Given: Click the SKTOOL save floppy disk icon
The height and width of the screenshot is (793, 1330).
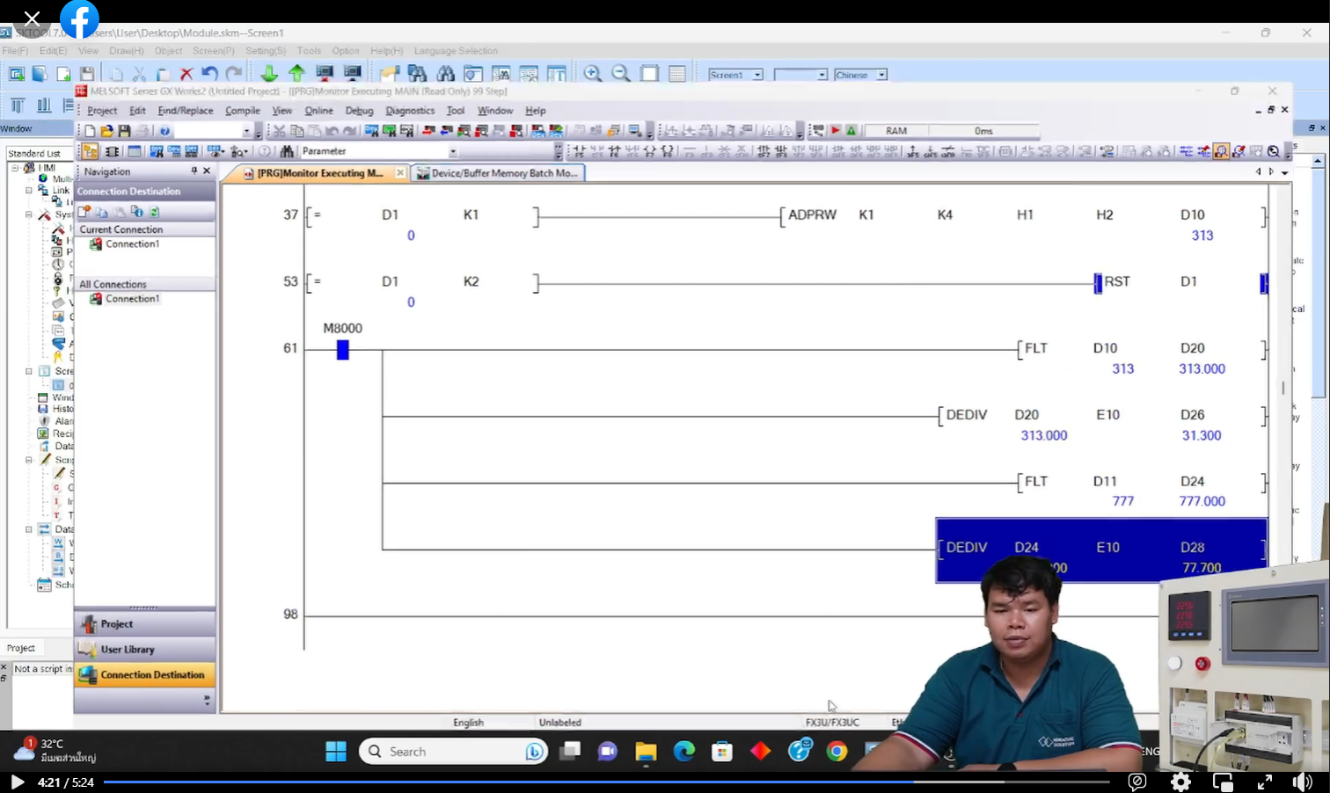Looking at the screenshot, I should pyautogui.click(x=87, y=74).
